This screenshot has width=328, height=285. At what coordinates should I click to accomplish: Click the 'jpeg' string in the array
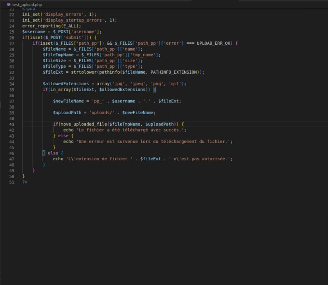[138, 84]
